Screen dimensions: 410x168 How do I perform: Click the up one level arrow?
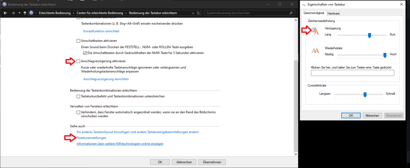pos(25,13)
